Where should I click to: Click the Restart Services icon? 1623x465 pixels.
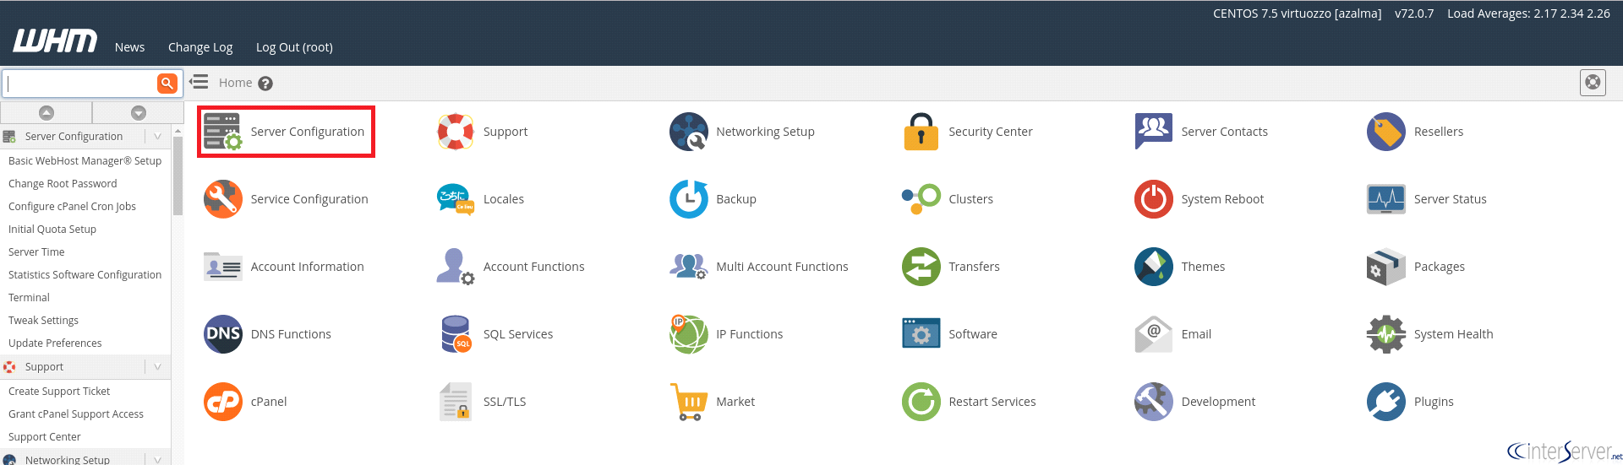(921, 402)
